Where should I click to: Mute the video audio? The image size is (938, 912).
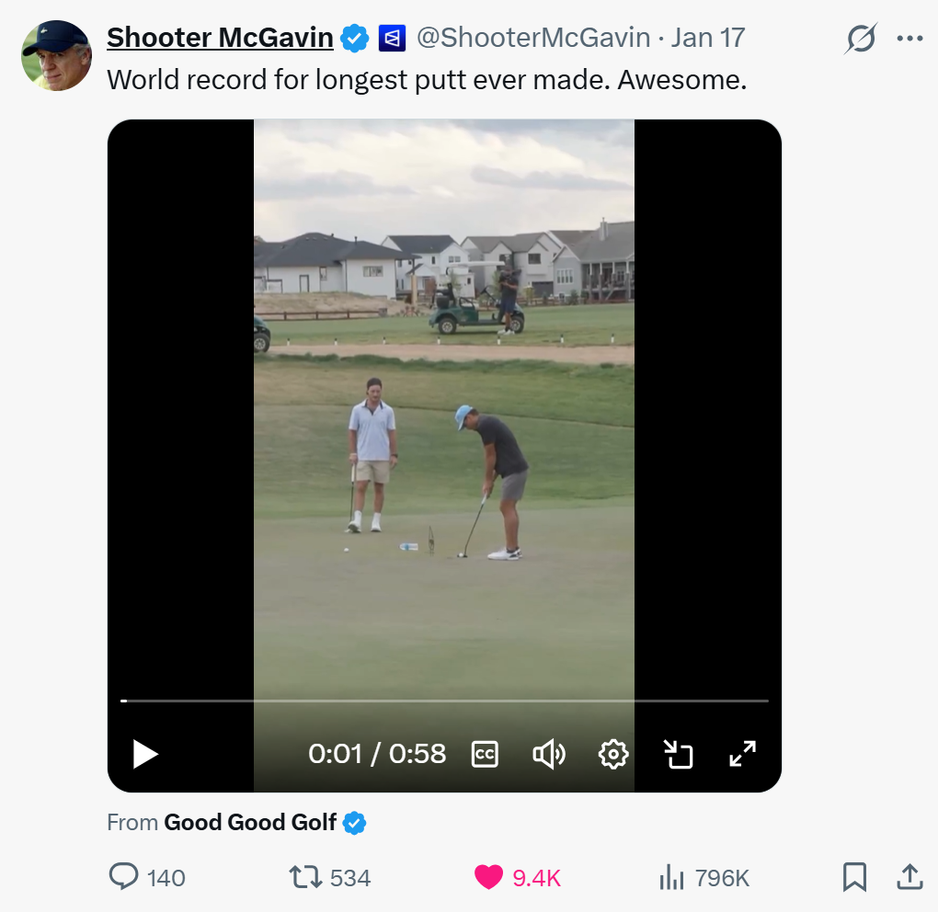point(548,754)
